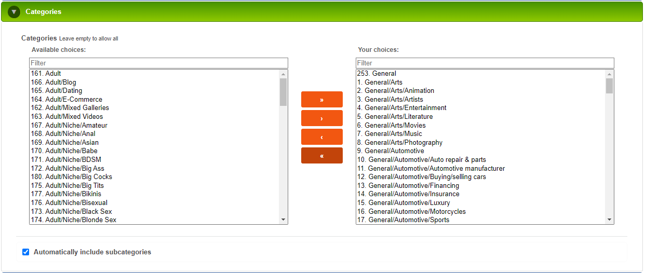Click Your choices scrollbar up arrow
Viewport: 645px width, 273px height.
coord(610,74)
